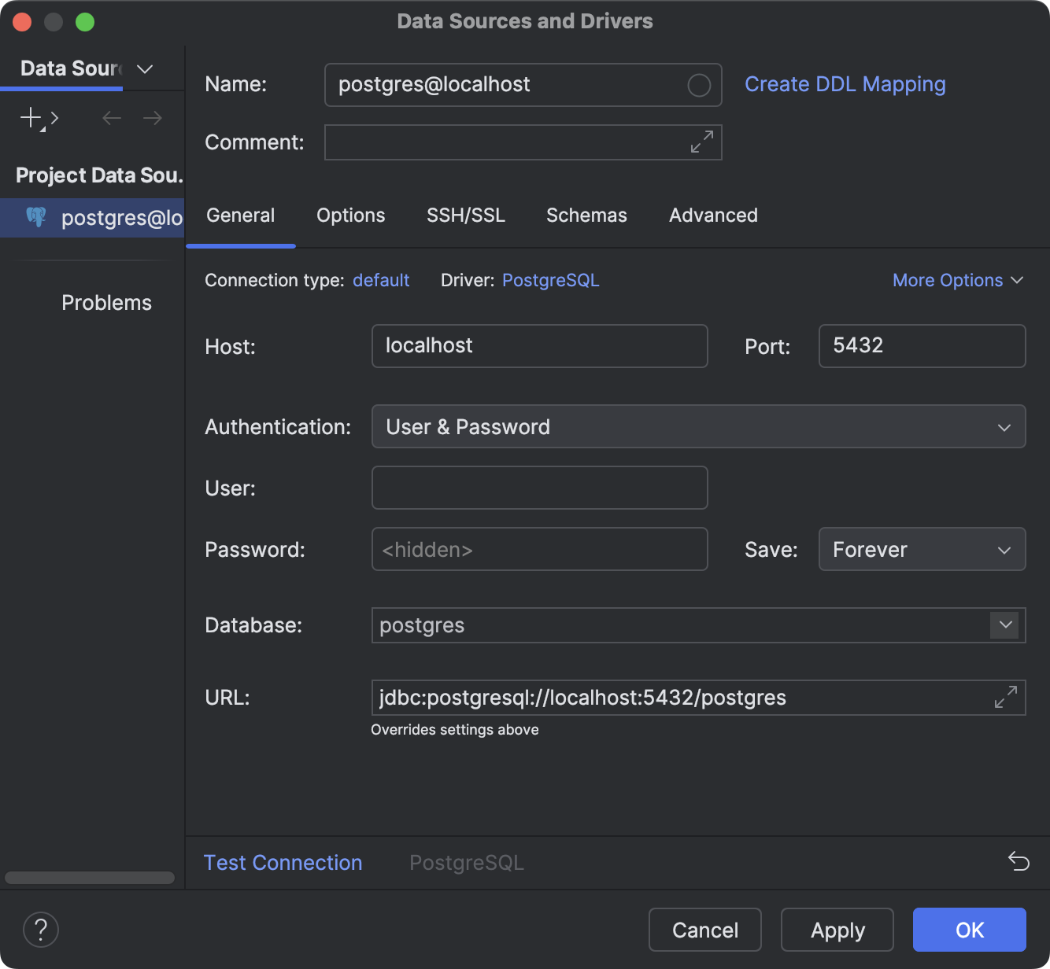Click inside the User input field

pyautogui.click(x=539, y=488)
